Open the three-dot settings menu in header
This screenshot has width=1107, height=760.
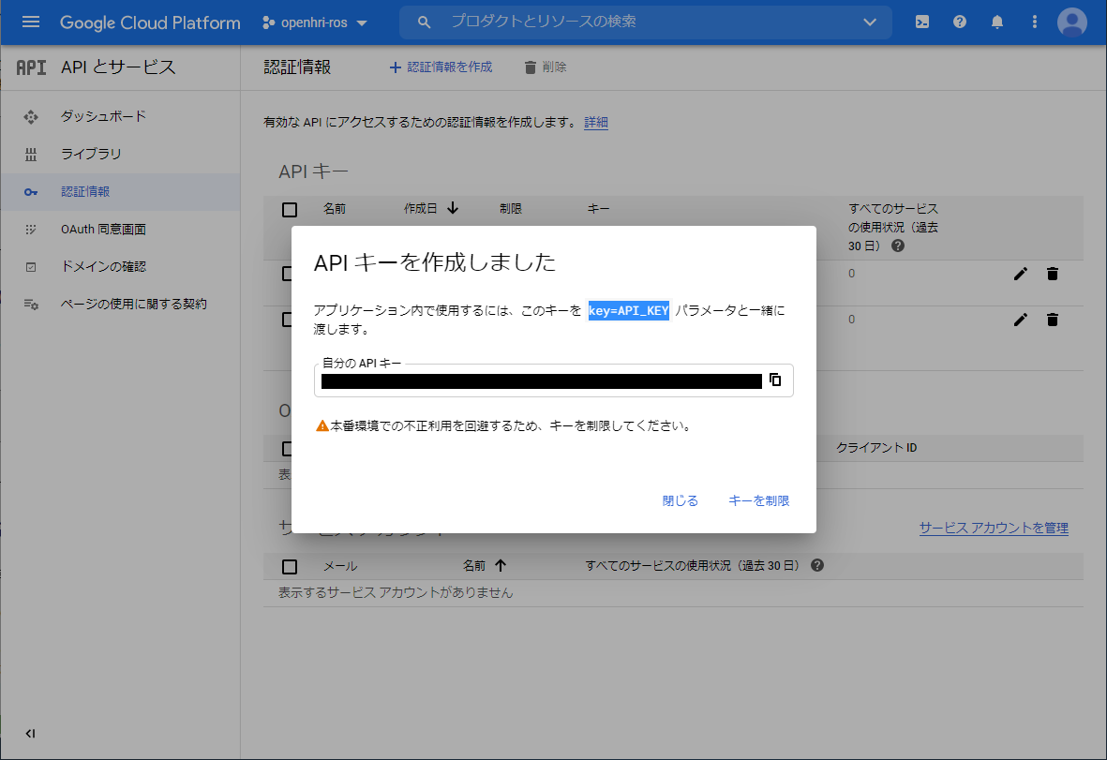(x=1034, y=22)
